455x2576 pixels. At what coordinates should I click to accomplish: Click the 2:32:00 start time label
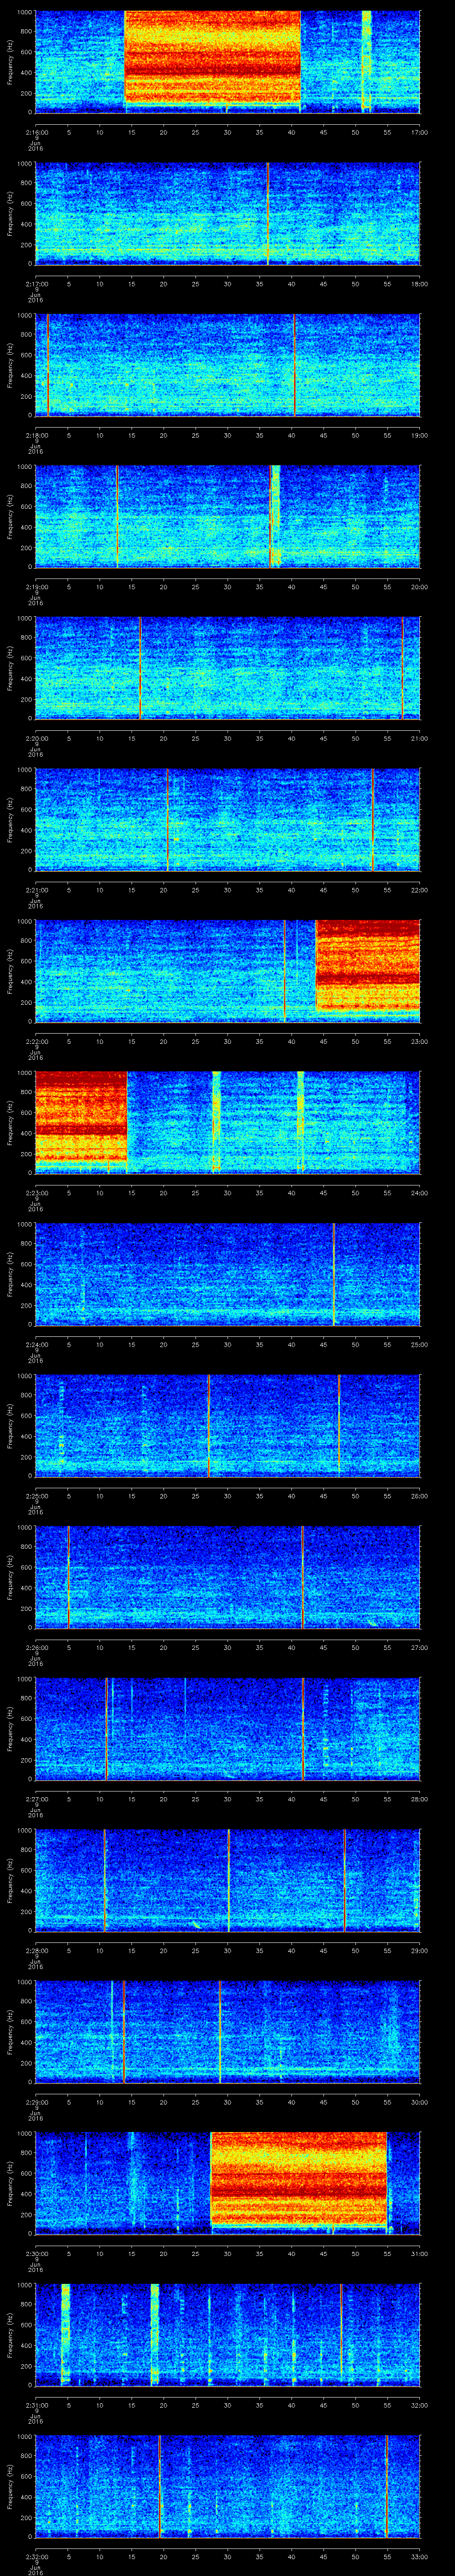tap(36, 2556)
